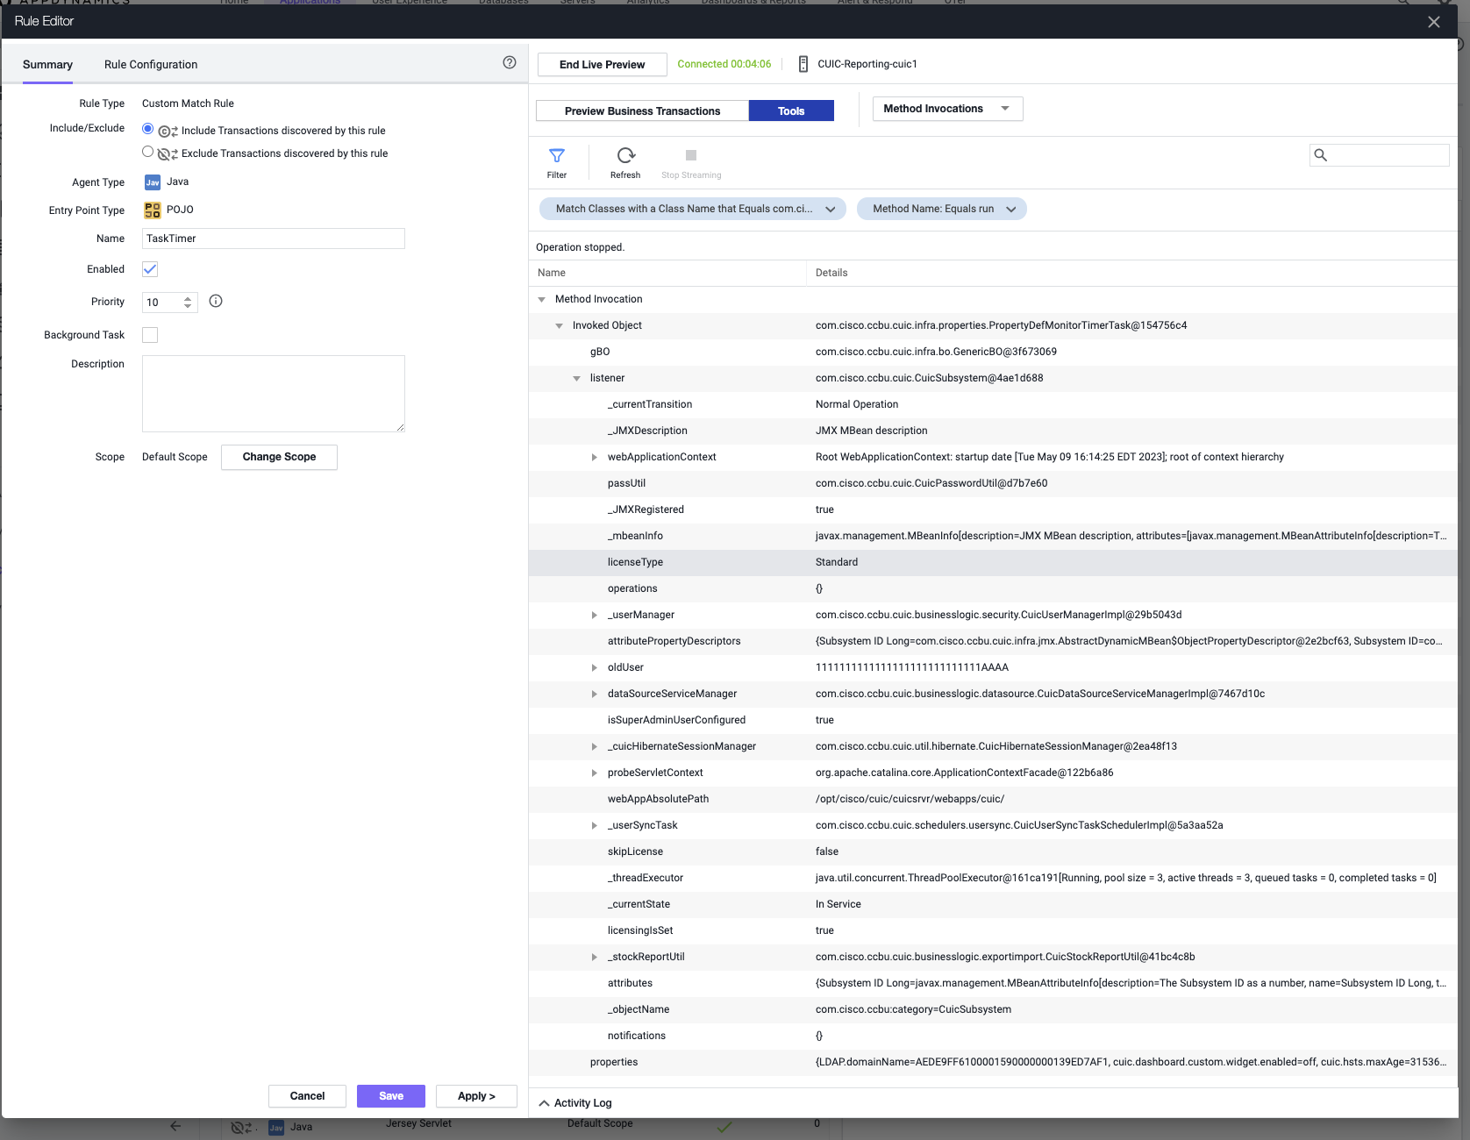Click the Name column header
This screenshot has width=1470, height=1140.
(667, 273)
